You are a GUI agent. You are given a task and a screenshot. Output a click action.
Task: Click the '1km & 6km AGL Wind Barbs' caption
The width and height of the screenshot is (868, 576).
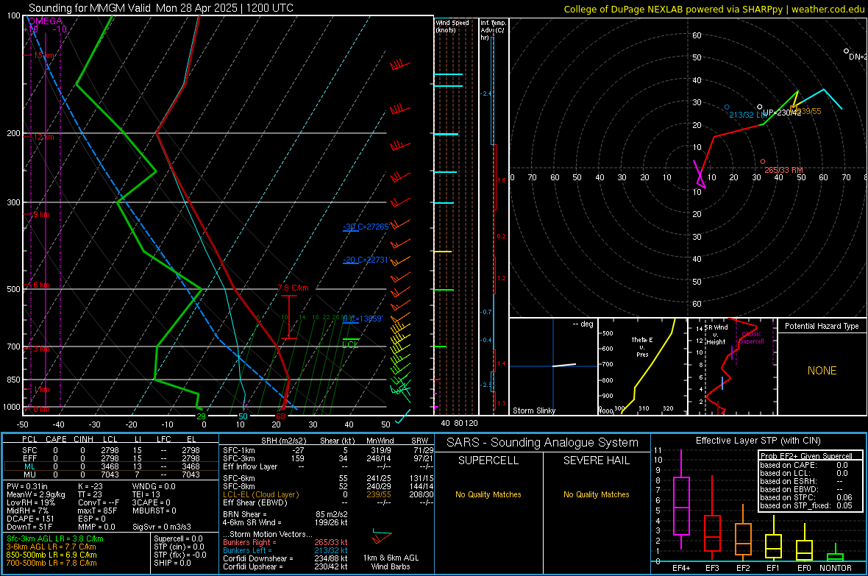point(391,562)
